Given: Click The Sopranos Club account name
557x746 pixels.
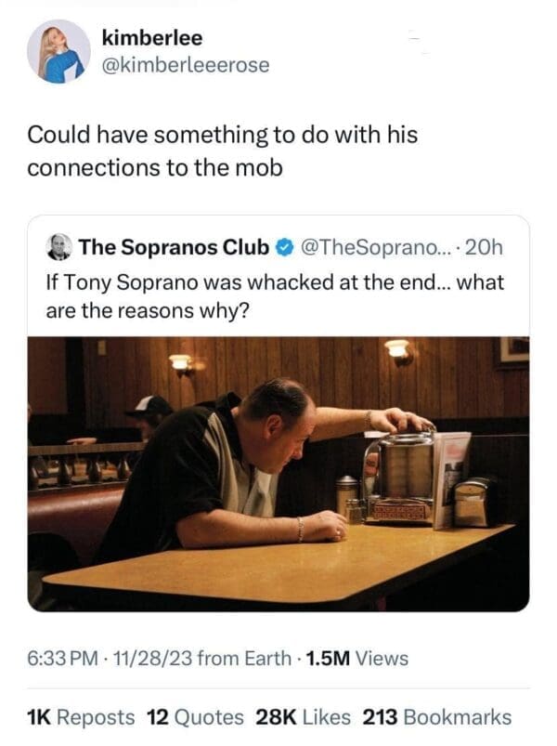Looking at the screenshot, I should click(x=174, y=247).
